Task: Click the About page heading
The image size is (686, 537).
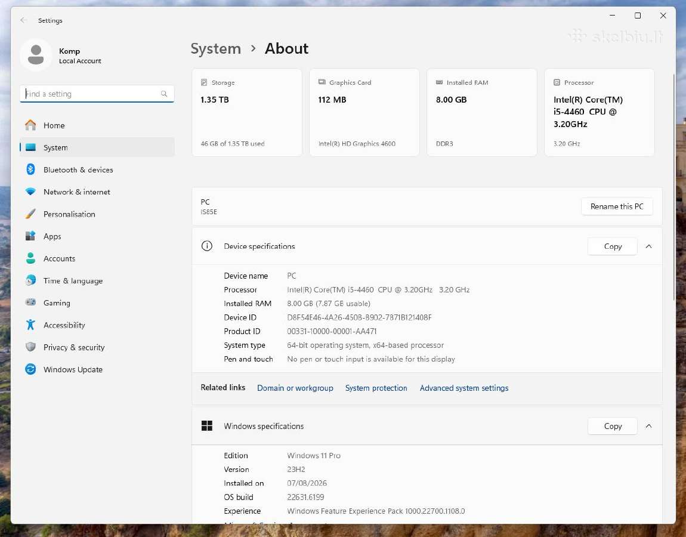Action: 286,48
